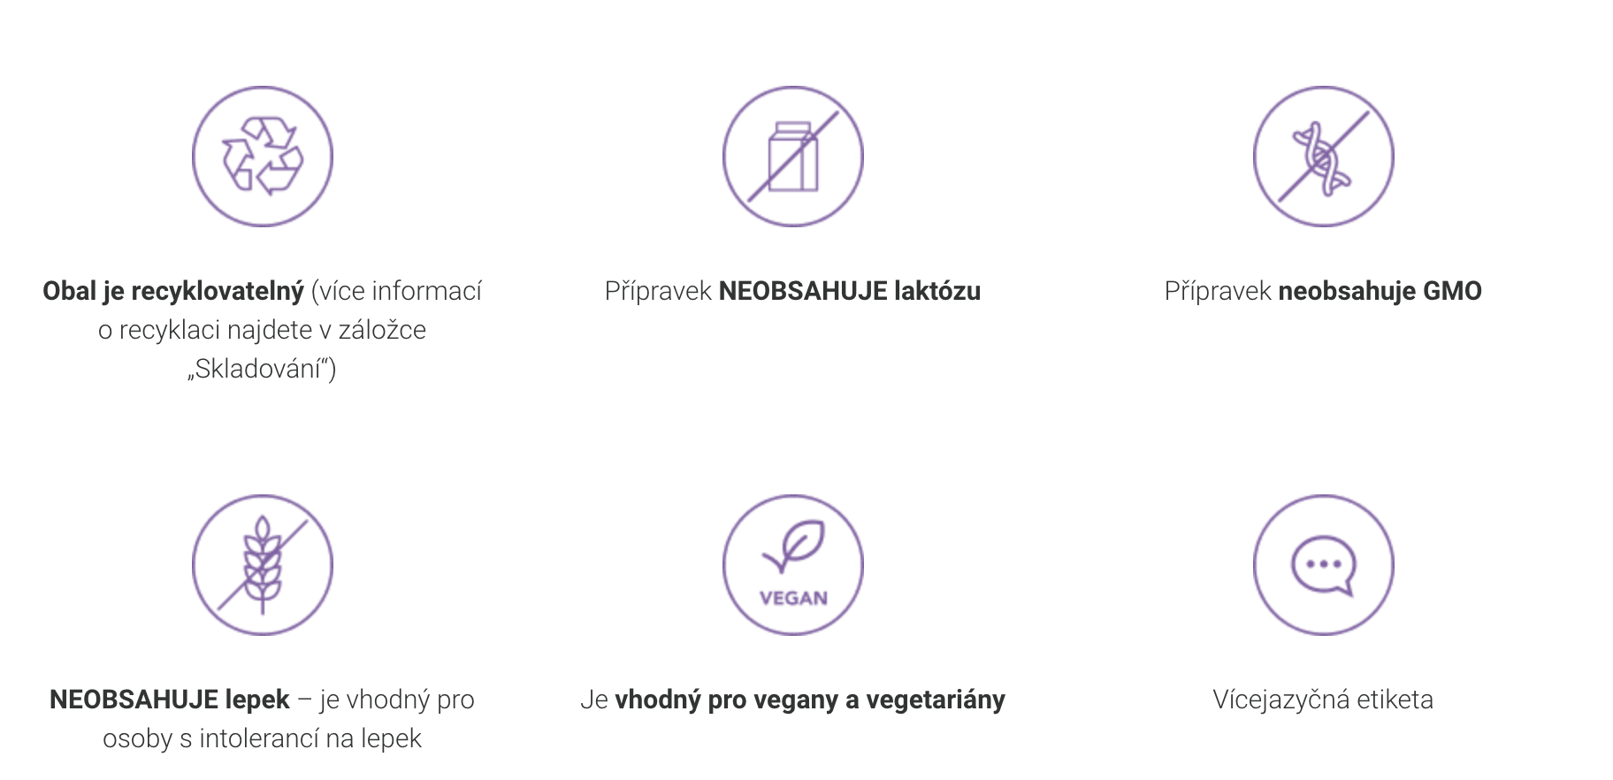Click the vegan leaf badge icon

793,565
